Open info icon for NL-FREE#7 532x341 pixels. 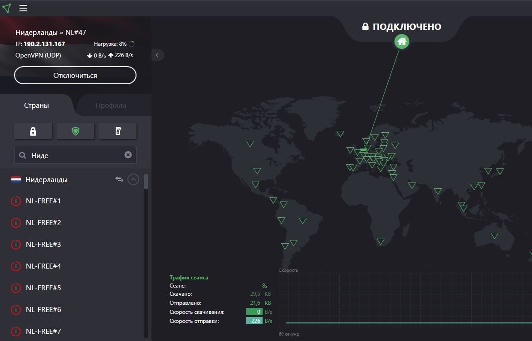click(x=15, y=331)
